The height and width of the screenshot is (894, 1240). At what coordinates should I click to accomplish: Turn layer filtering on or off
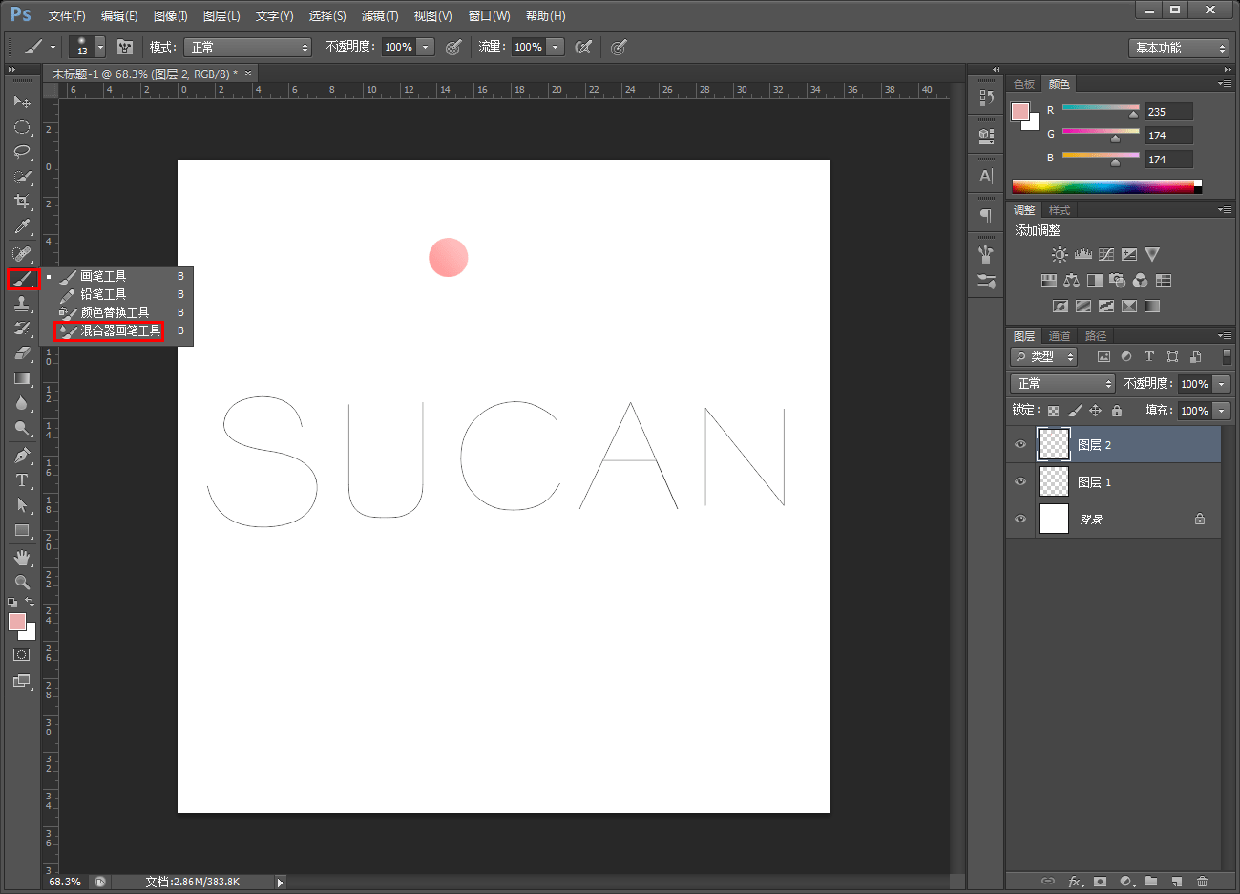1227,356
